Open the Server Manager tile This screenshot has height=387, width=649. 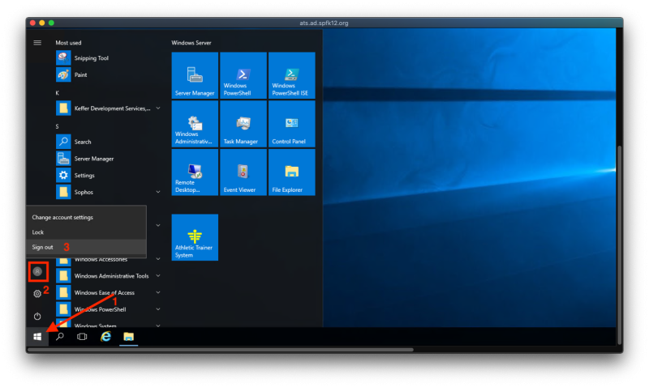pos(195,75)
